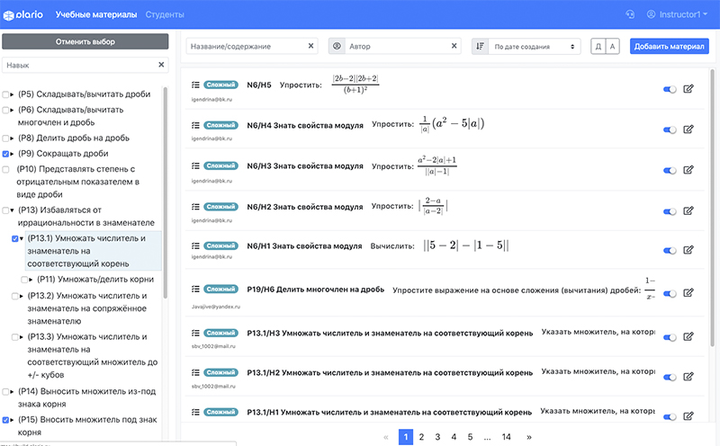
Task: Edit the P13.1/H3 material
Action: 688,337
